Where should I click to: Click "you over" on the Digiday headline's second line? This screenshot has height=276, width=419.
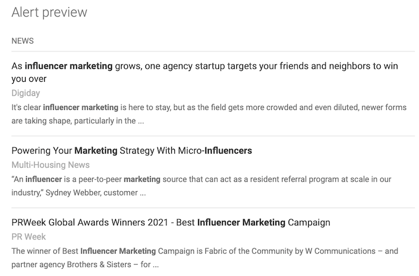[x=29, y=79]
